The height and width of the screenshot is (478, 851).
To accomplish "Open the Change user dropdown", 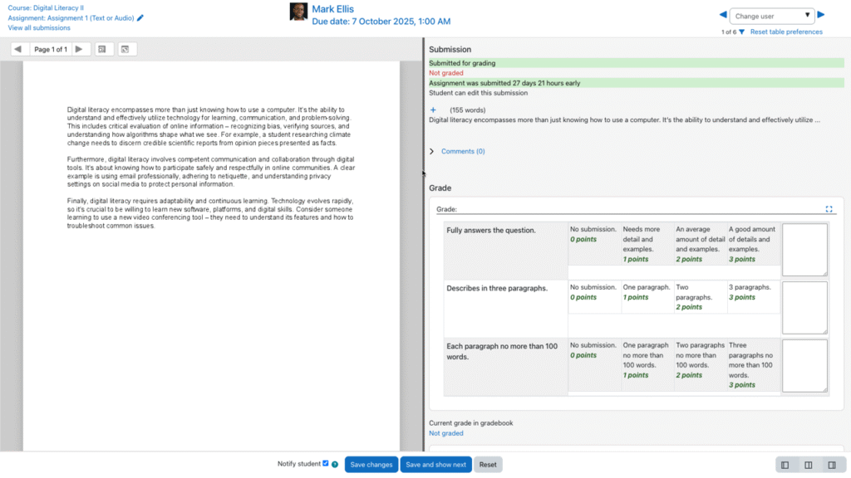I will click(773, 14).
